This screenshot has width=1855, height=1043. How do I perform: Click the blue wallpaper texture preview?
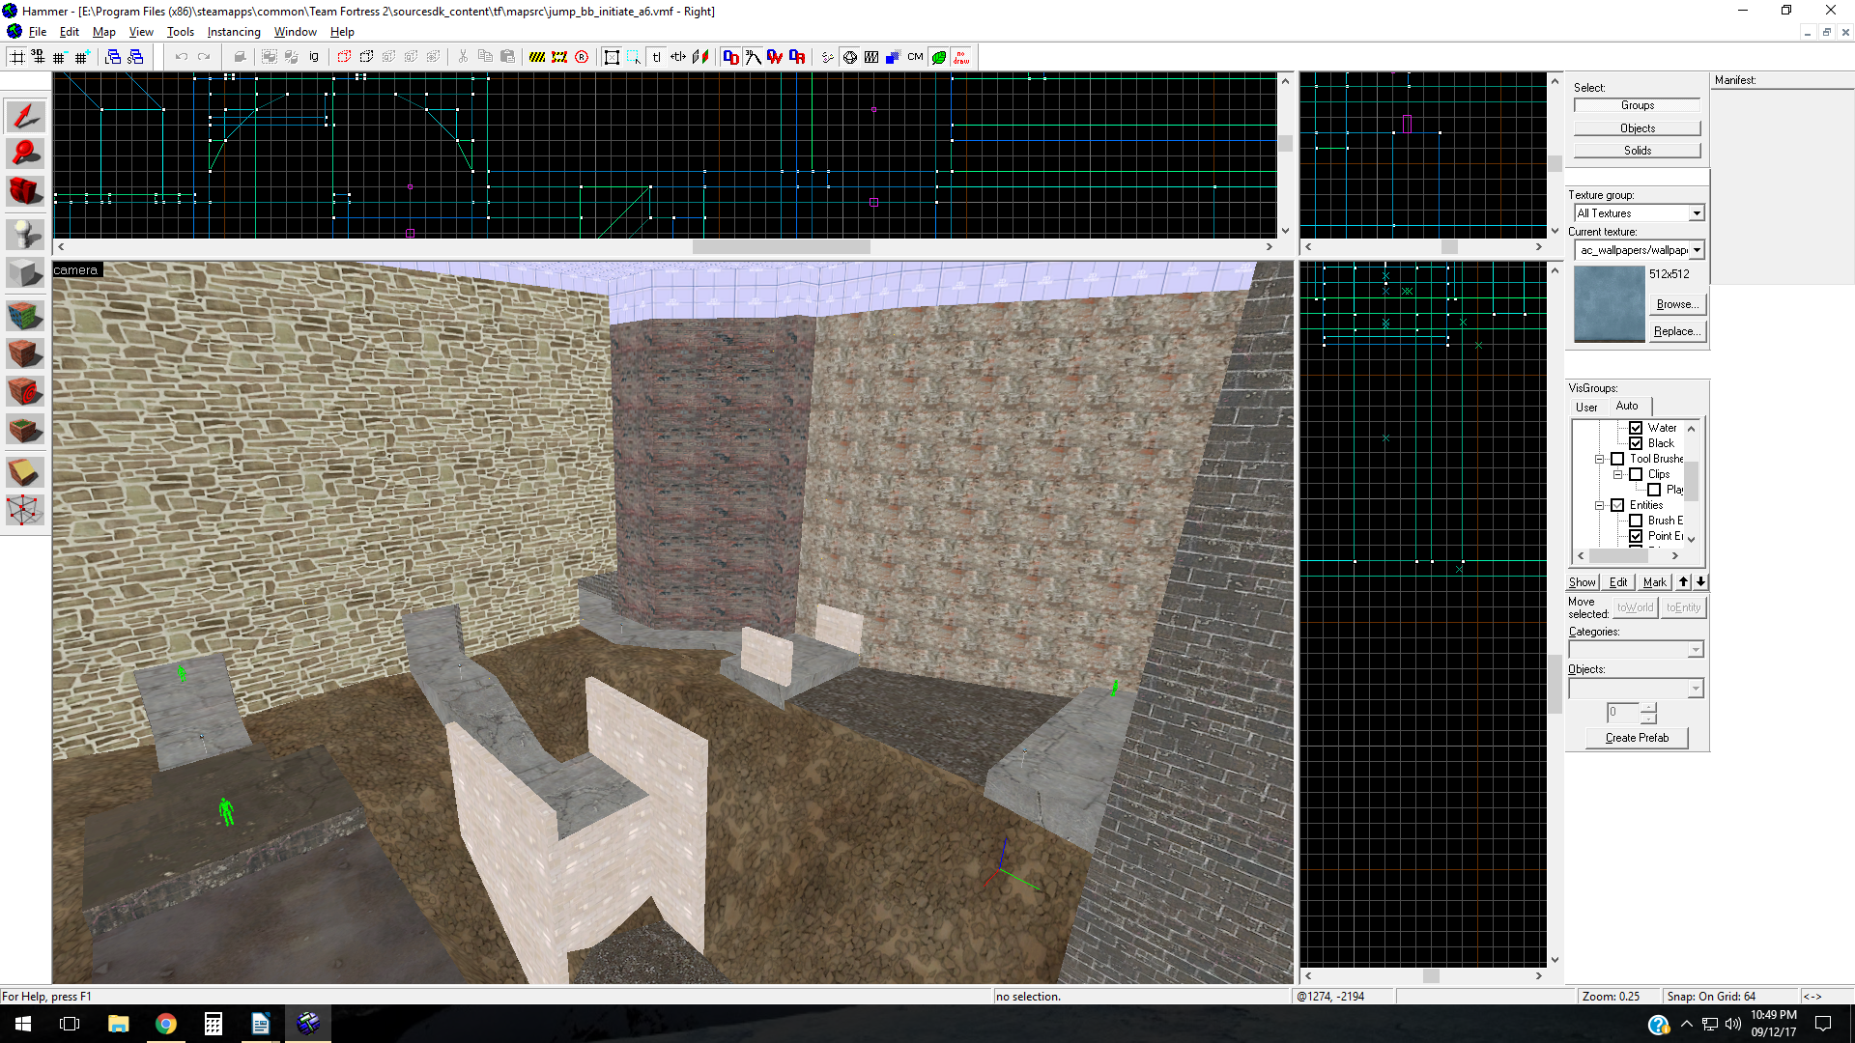point(1609,304)
